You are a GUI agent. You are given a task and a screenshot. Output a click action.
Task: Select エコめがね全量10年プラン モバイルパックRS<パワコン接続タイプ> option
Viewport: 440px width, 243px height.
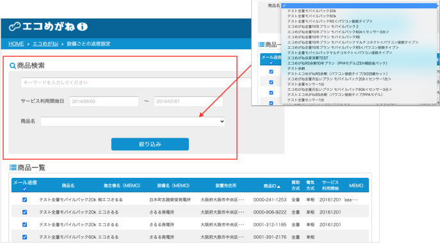click(343, 48)
